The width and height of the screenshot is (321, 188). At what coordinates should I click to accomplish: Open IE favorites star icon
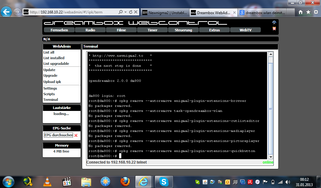pos(308,12)
